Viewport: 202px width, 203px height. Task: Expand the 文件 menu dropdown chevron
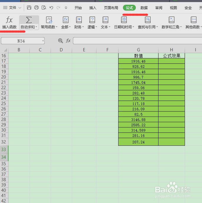[x=20, y=8]
